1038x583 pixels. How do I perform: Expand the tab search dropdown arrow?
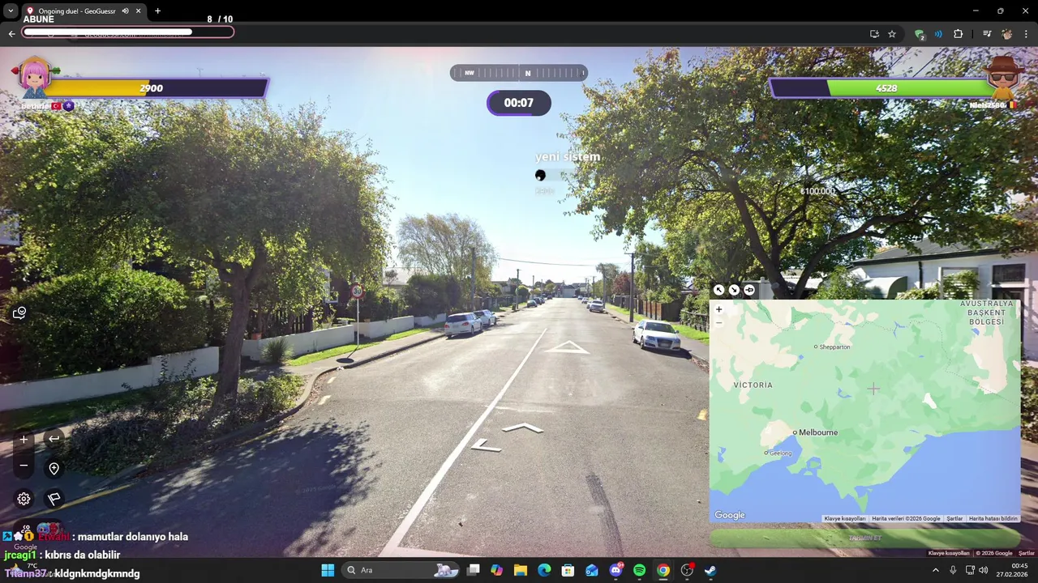[11, 11]
